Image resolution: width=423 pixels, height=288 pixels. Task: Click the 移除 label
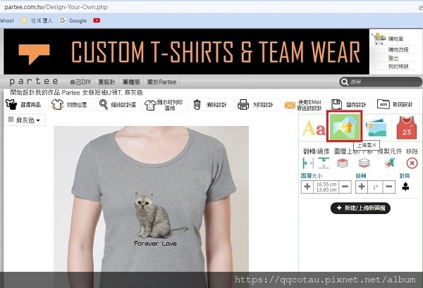click(412, 151)
